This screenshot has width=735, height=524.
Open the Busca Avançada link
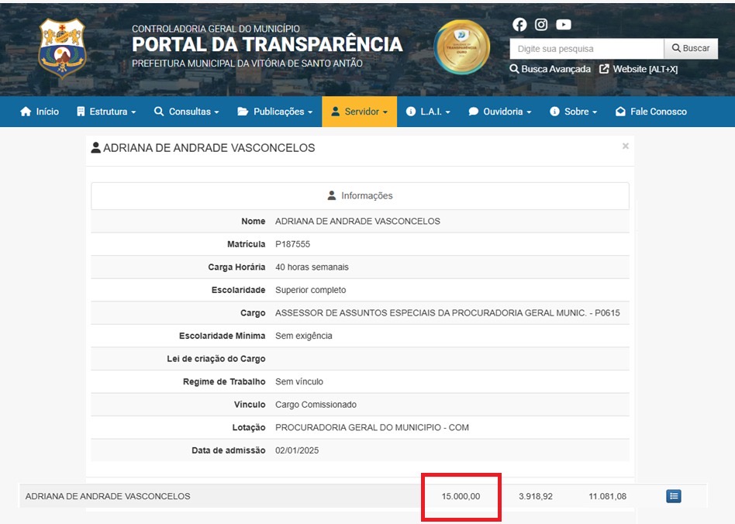550,69
